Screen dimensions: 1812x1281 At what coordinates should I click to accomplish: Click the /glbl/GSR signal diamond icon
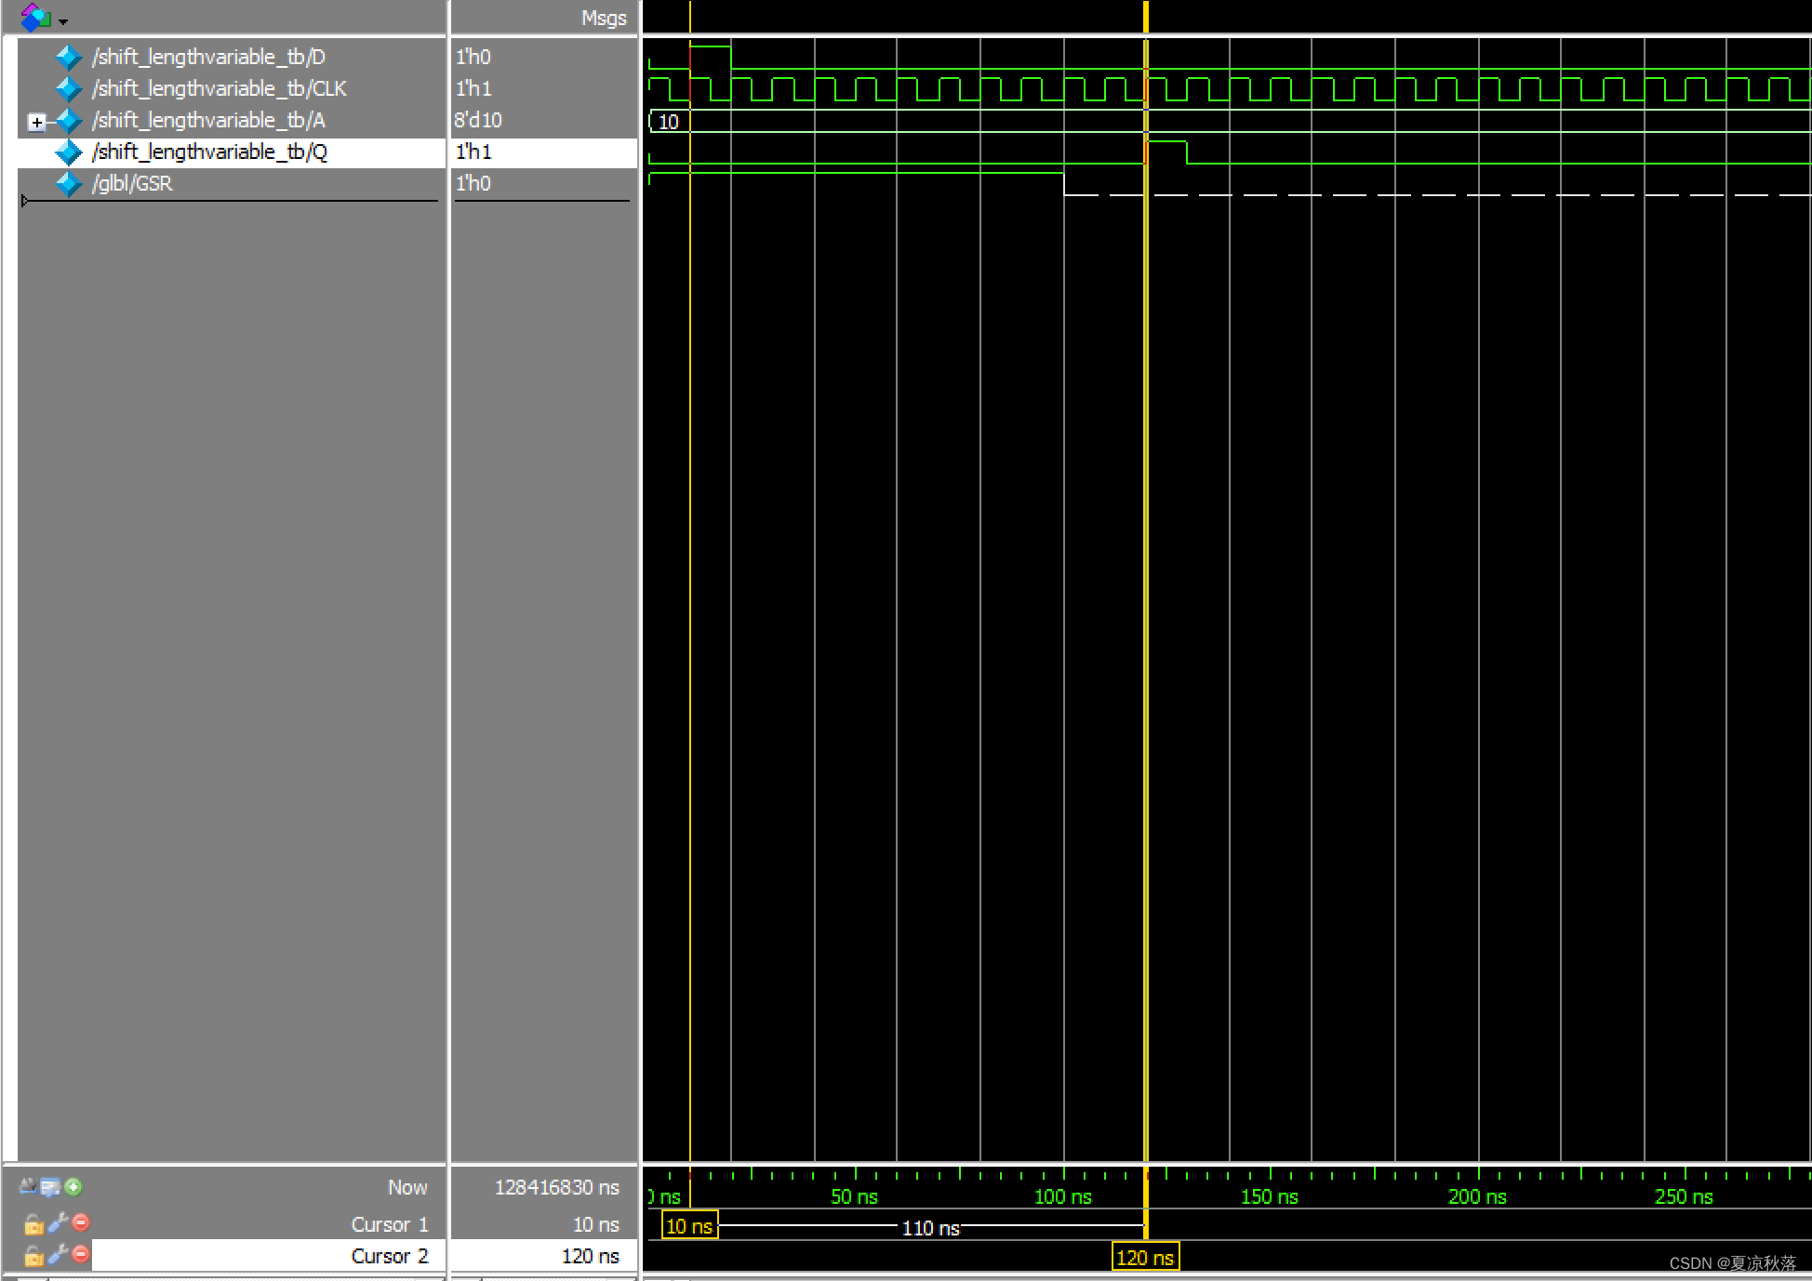pyautogui.click(x=69, y=184)
